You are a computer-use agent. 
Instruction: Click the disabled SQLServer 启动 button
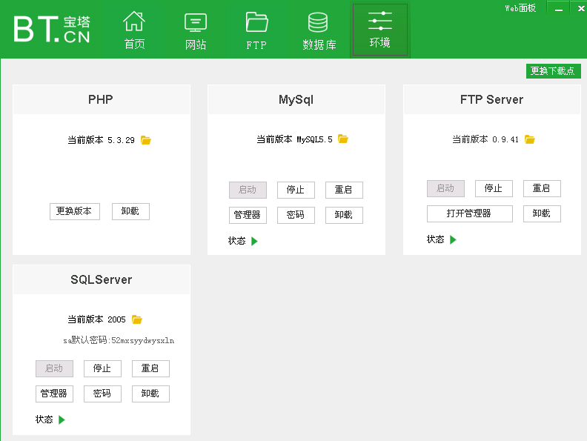[x=54, y=368]
